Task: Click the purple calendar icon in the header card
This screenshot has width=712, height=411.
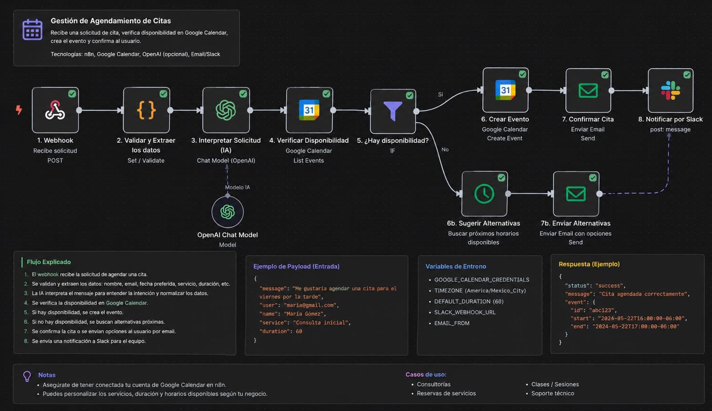Action: 32,29
